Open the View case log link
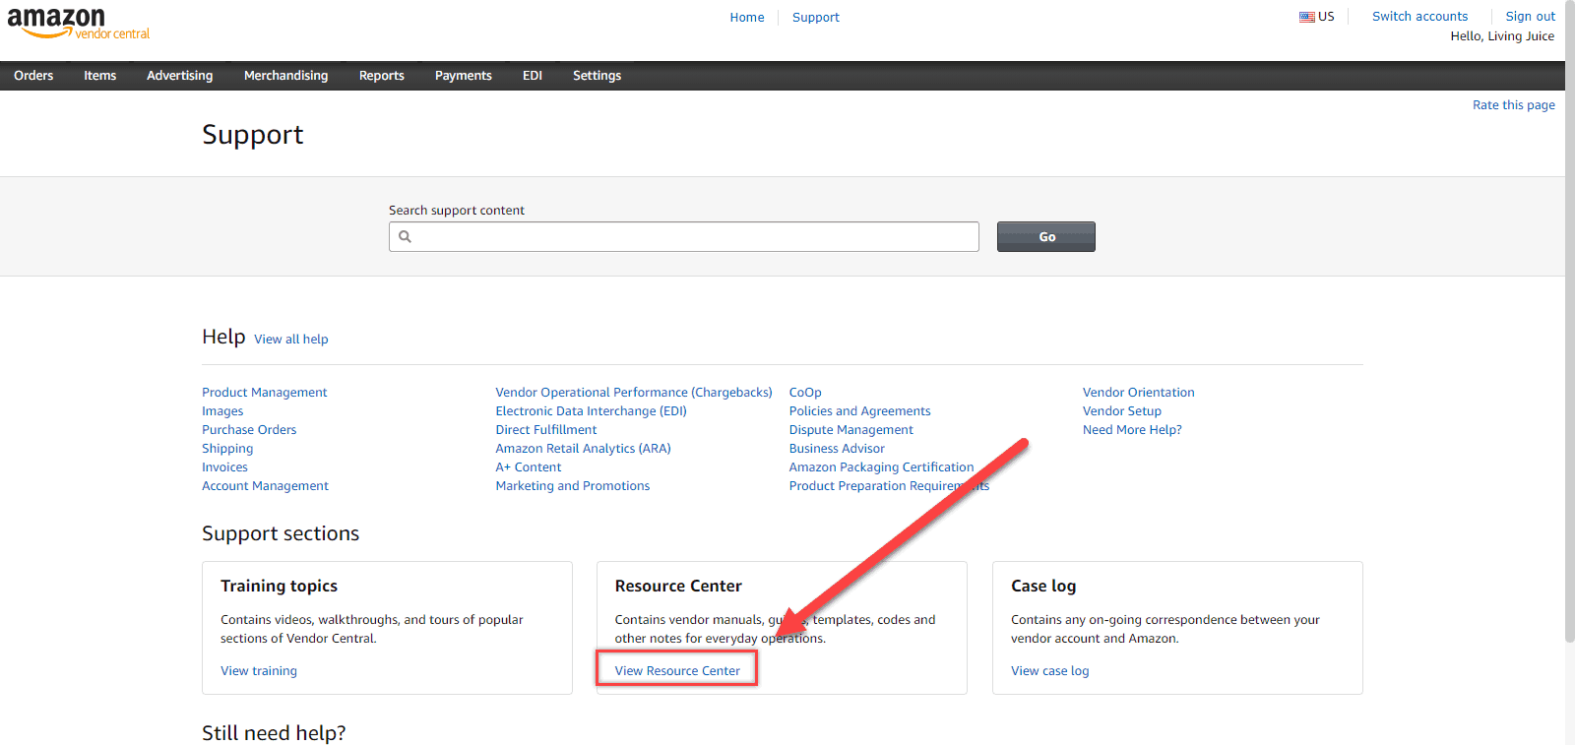 click(1049, 670)
